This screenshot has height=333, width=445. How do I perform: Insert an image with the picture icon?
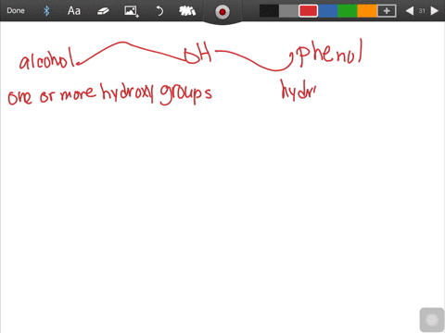click(x=132, y=11)
